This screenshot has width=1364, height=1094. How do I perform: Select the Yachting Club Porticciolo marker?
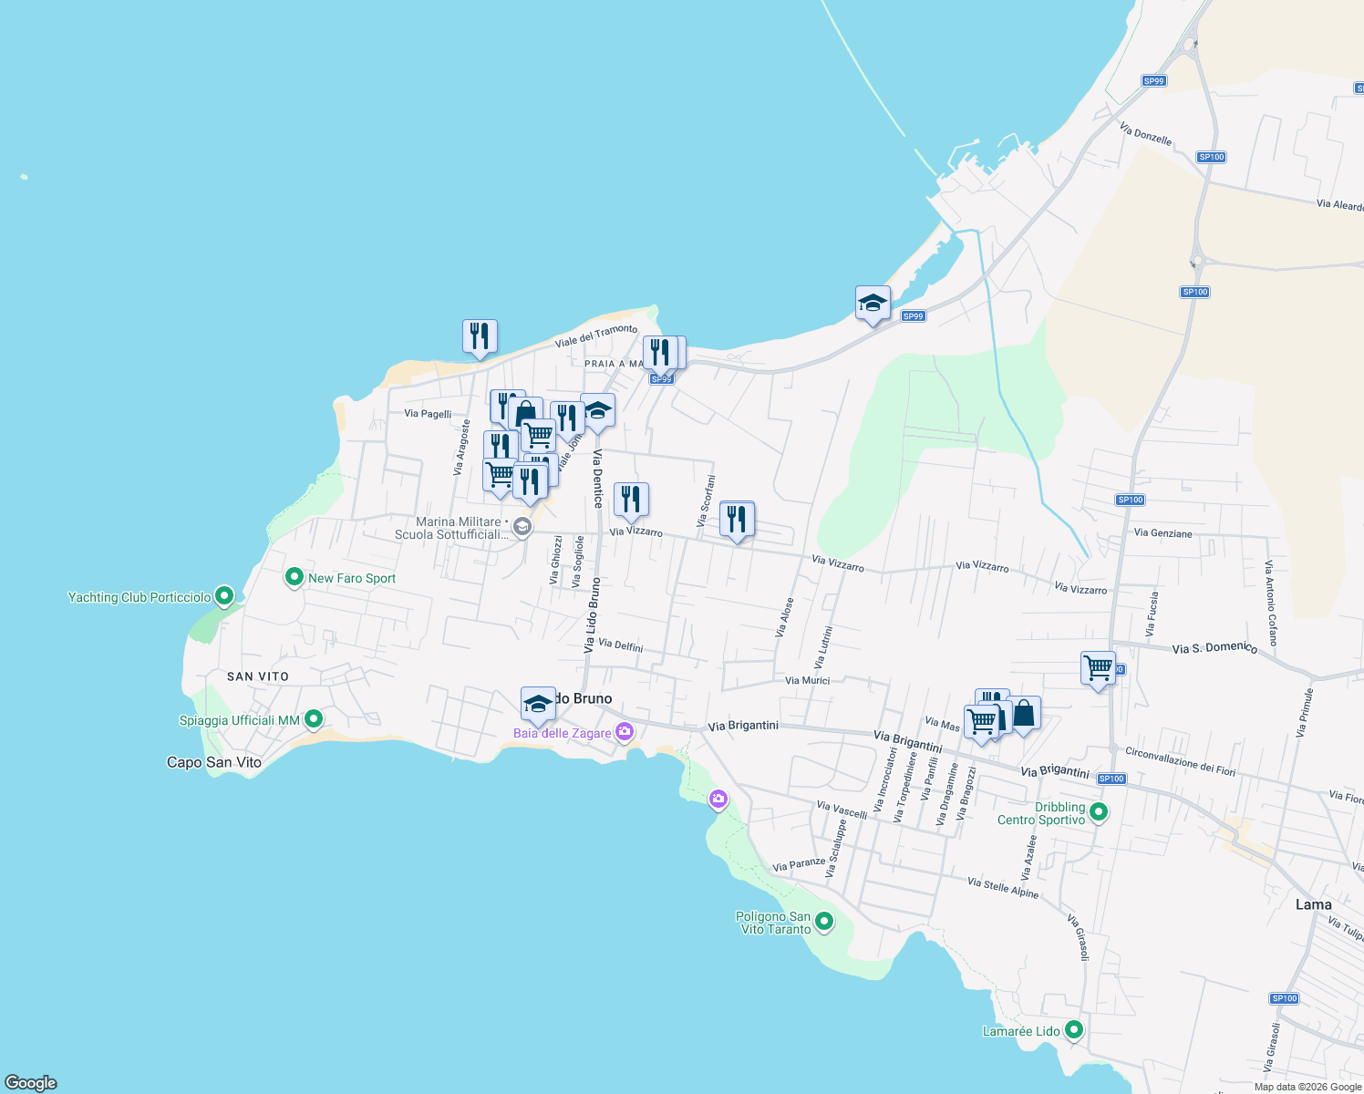[x=223, y=595]
